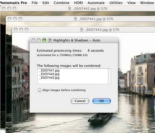
Task: Click the 8 seconds estimate text
Action: click(x=96, y=51)
